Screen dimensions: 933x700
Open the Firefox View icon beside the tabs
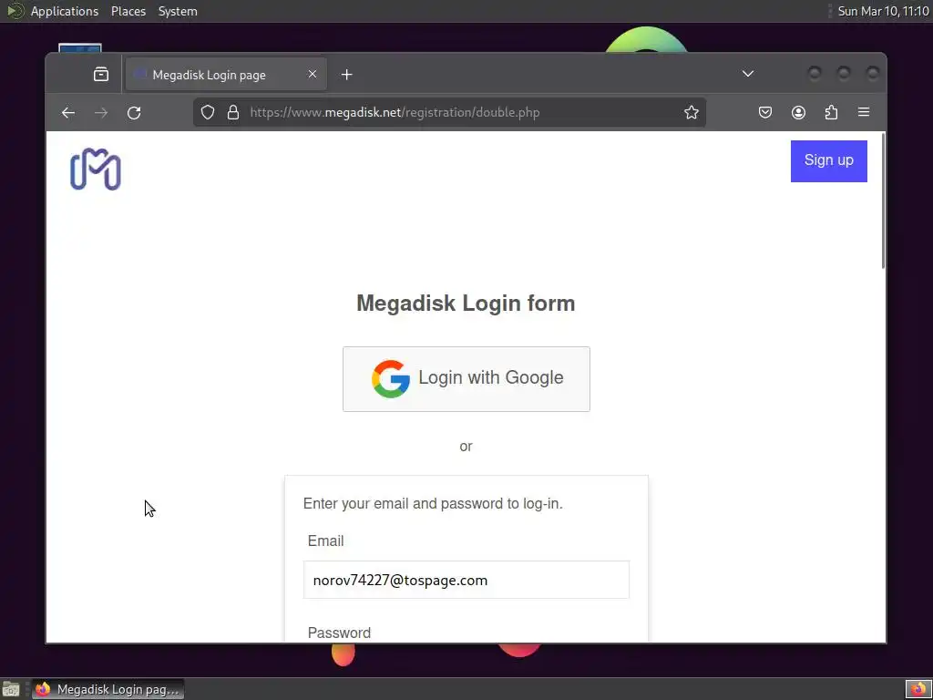click(x=101, y=75)
